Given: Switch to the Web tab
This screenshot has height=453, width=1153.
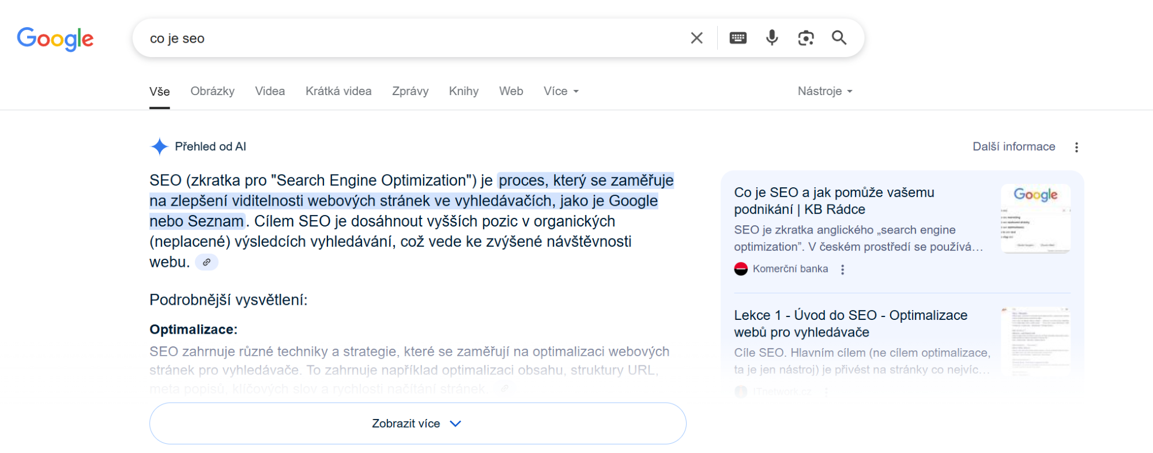Looking at the screenshot, I should [511, 91].
